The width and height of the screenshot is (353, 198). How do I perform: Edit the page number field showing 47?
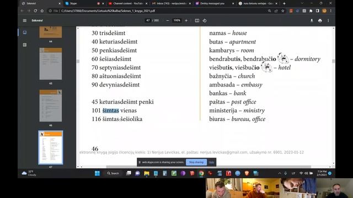point(148,20)
